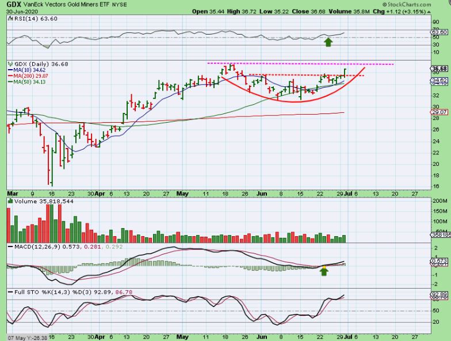Click the 200M label on the volume axis
Image resolution: width=451 pixels, height=341 pixels.
click(439, 200)
